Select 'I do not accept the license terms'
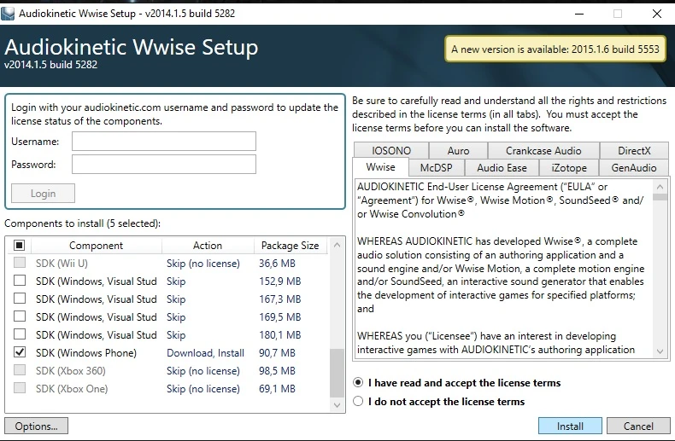Image resolution: width=675 pixels, height=441 pixels. point(359,402)
